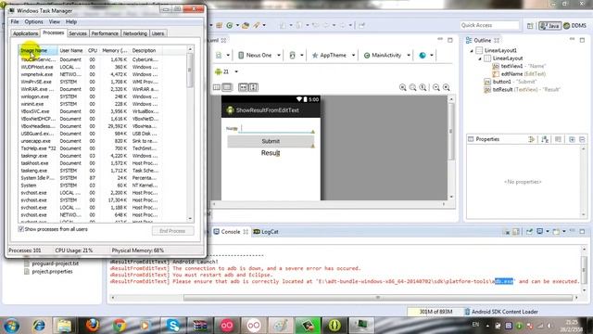Open Windows Explorer folder on taskbar
The width and height of the screenshot is (593, 334).
65,325
